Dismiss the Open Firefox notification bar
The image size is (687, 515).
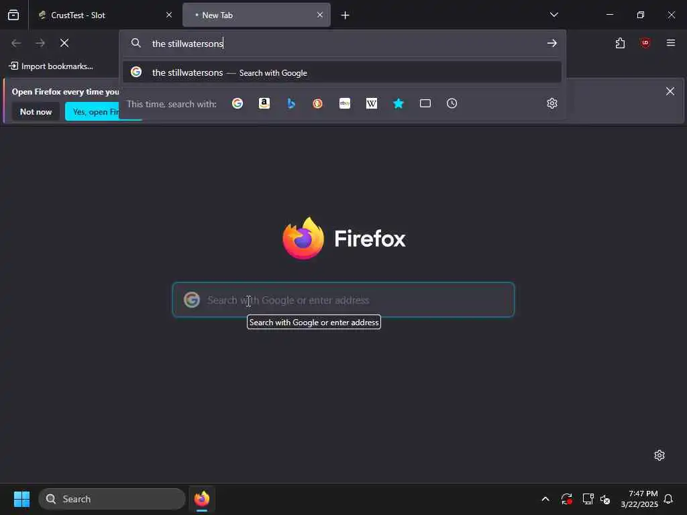670,91
